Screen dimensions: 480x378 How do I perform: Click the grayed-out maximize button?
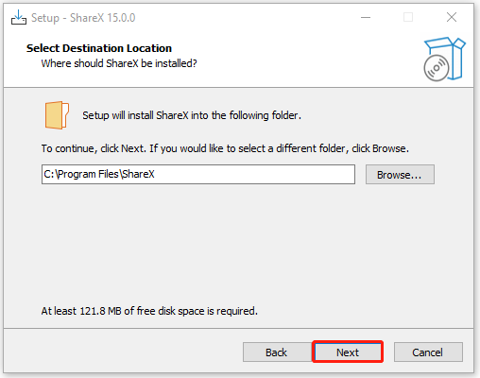pos(408,17)
